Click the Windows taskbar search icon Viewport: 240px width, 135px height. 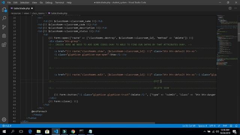click(13, 132)
